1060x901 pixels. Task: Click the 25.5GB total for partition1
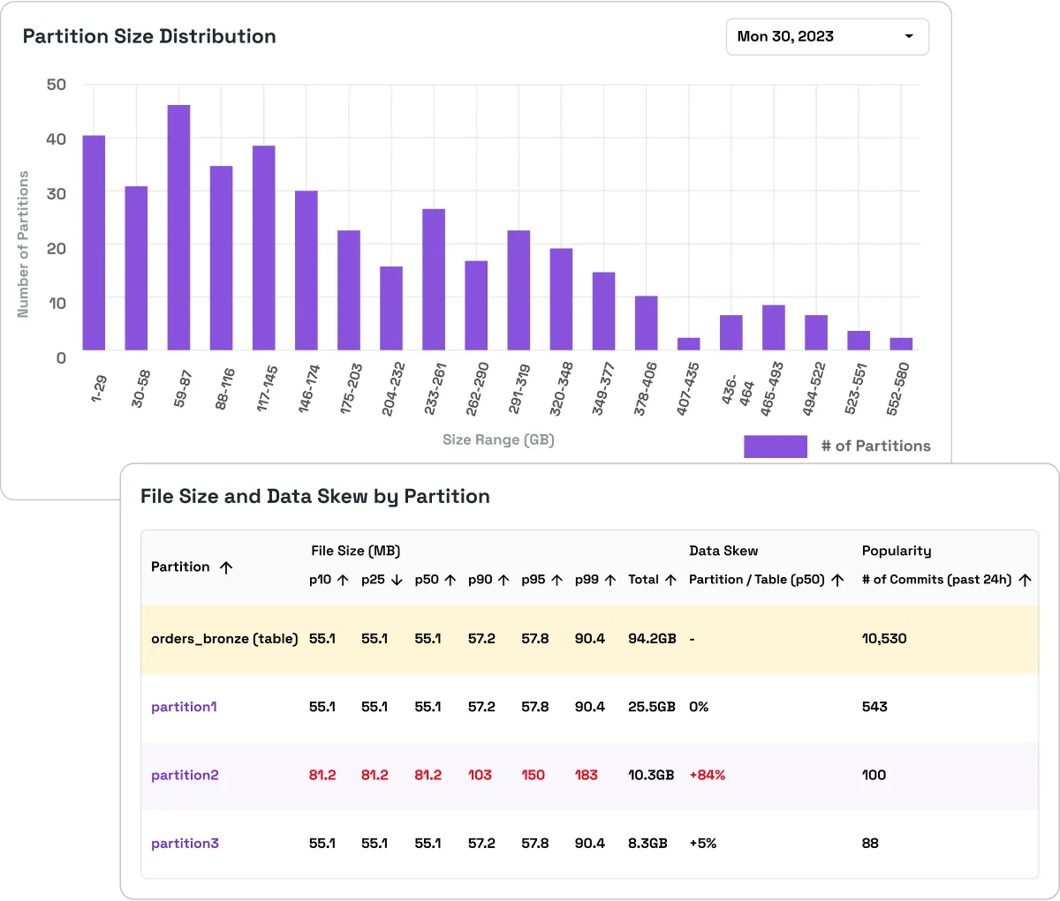tap(652, 707)
